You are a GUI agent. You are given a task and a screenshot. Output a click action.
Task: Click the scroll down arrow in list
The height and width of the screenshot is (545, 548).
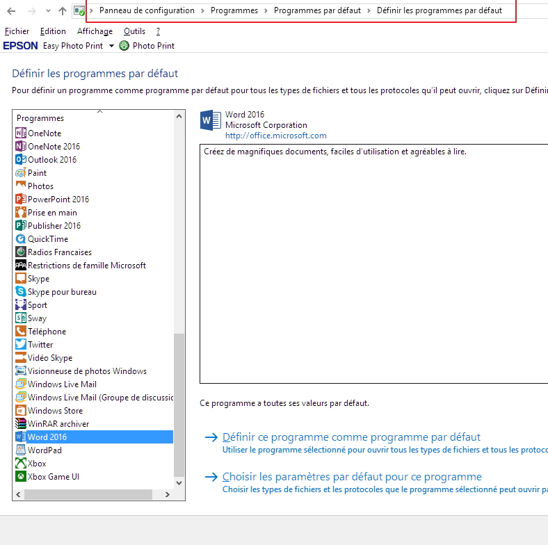pos(179,483)
